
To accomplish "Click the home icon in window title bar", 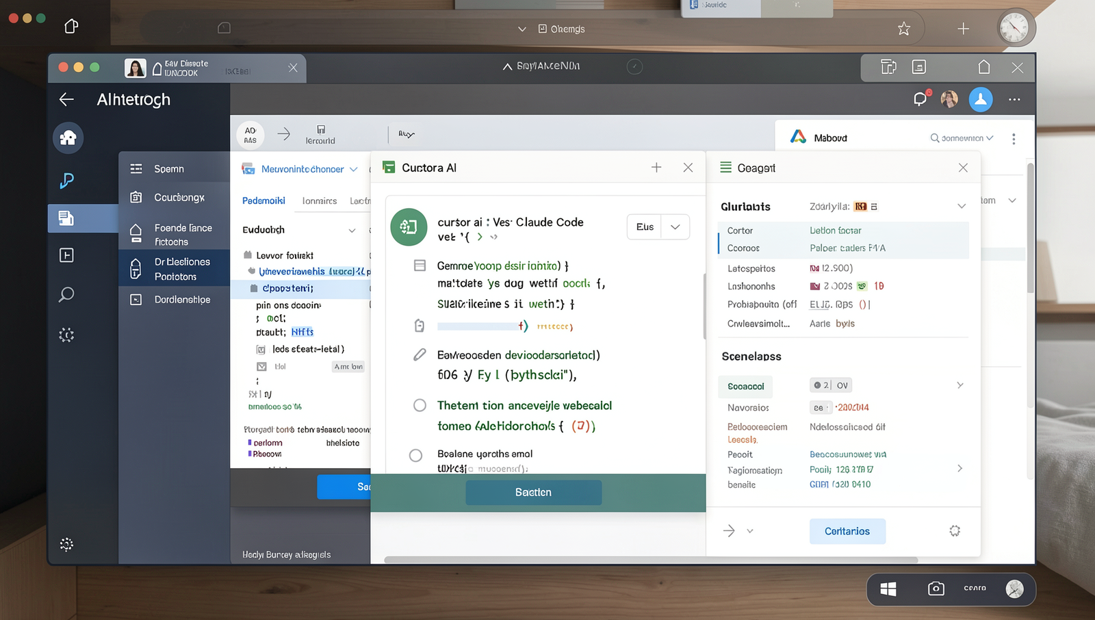I will point(984,67).
